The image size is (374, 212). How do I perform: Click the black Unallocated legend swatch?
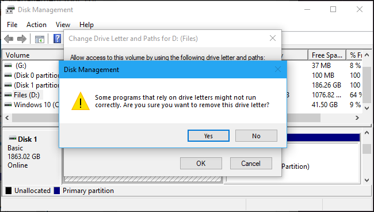(x=9, y=191)
